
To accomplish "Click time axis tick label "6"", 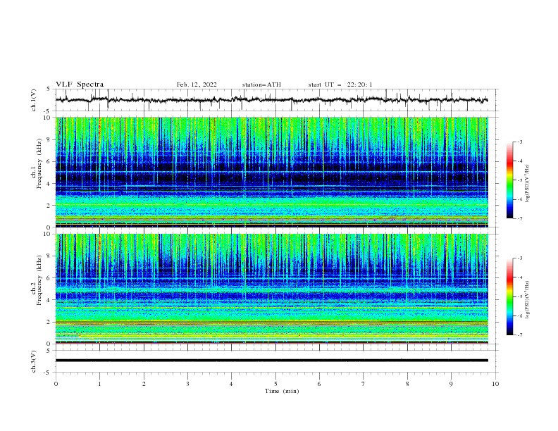I will pos(319,384).
